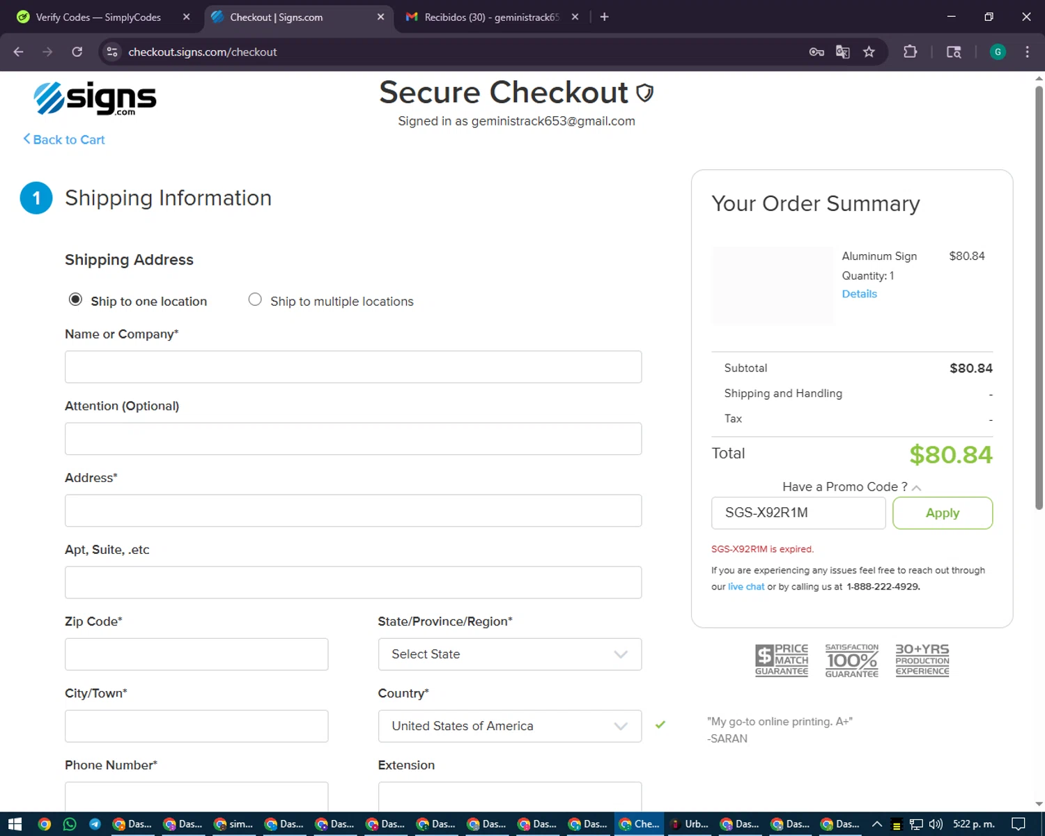Bookmark this page with the star icon
Image resolution: width=1045 pixels, height=836 pixels.
(869, 52)
